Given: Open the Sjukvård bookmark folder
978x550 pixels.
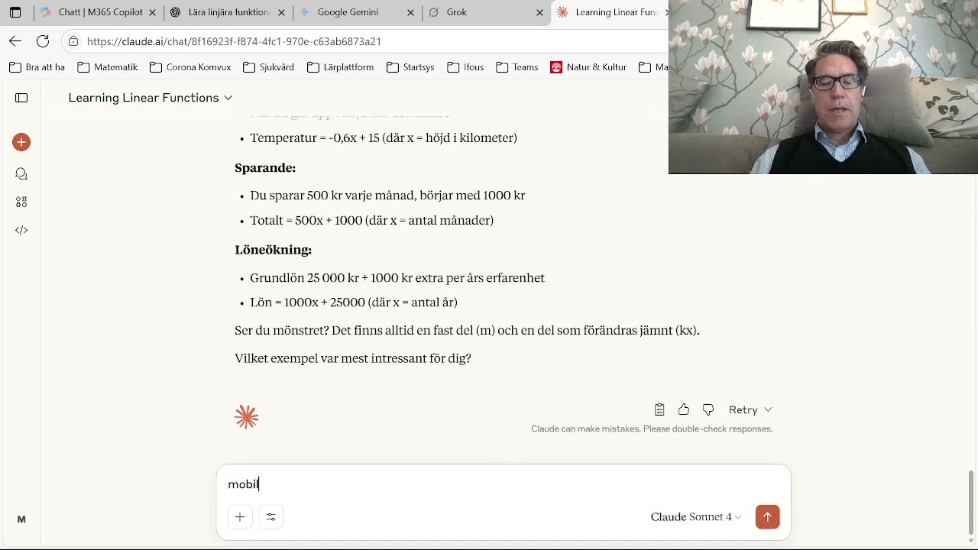Looking at the screenshot, I should pyautogui.click(x=268, y=67).
